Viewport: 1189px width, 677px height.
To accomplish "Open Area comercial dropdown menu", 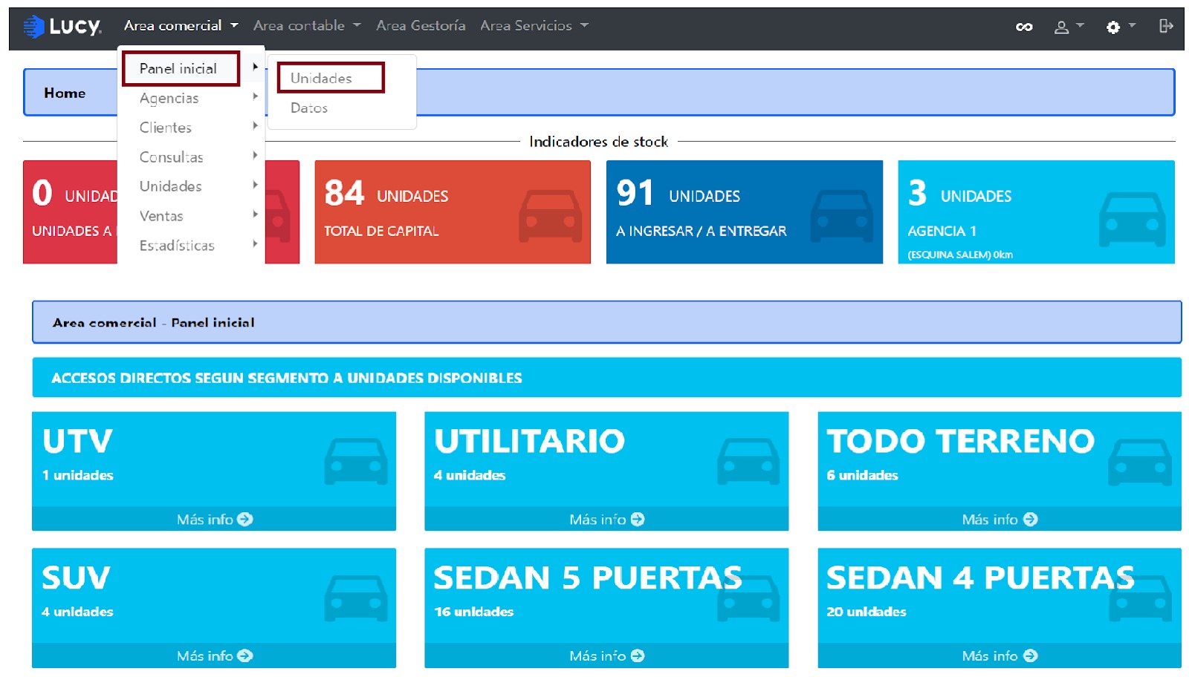I will pos(181,26).
